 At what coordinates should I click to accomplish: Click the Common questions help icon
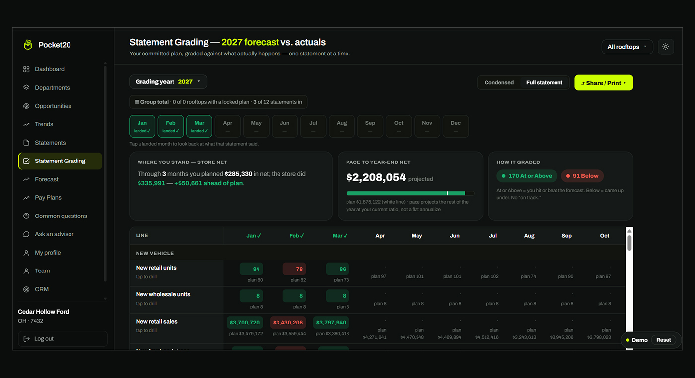pos(26,216)
